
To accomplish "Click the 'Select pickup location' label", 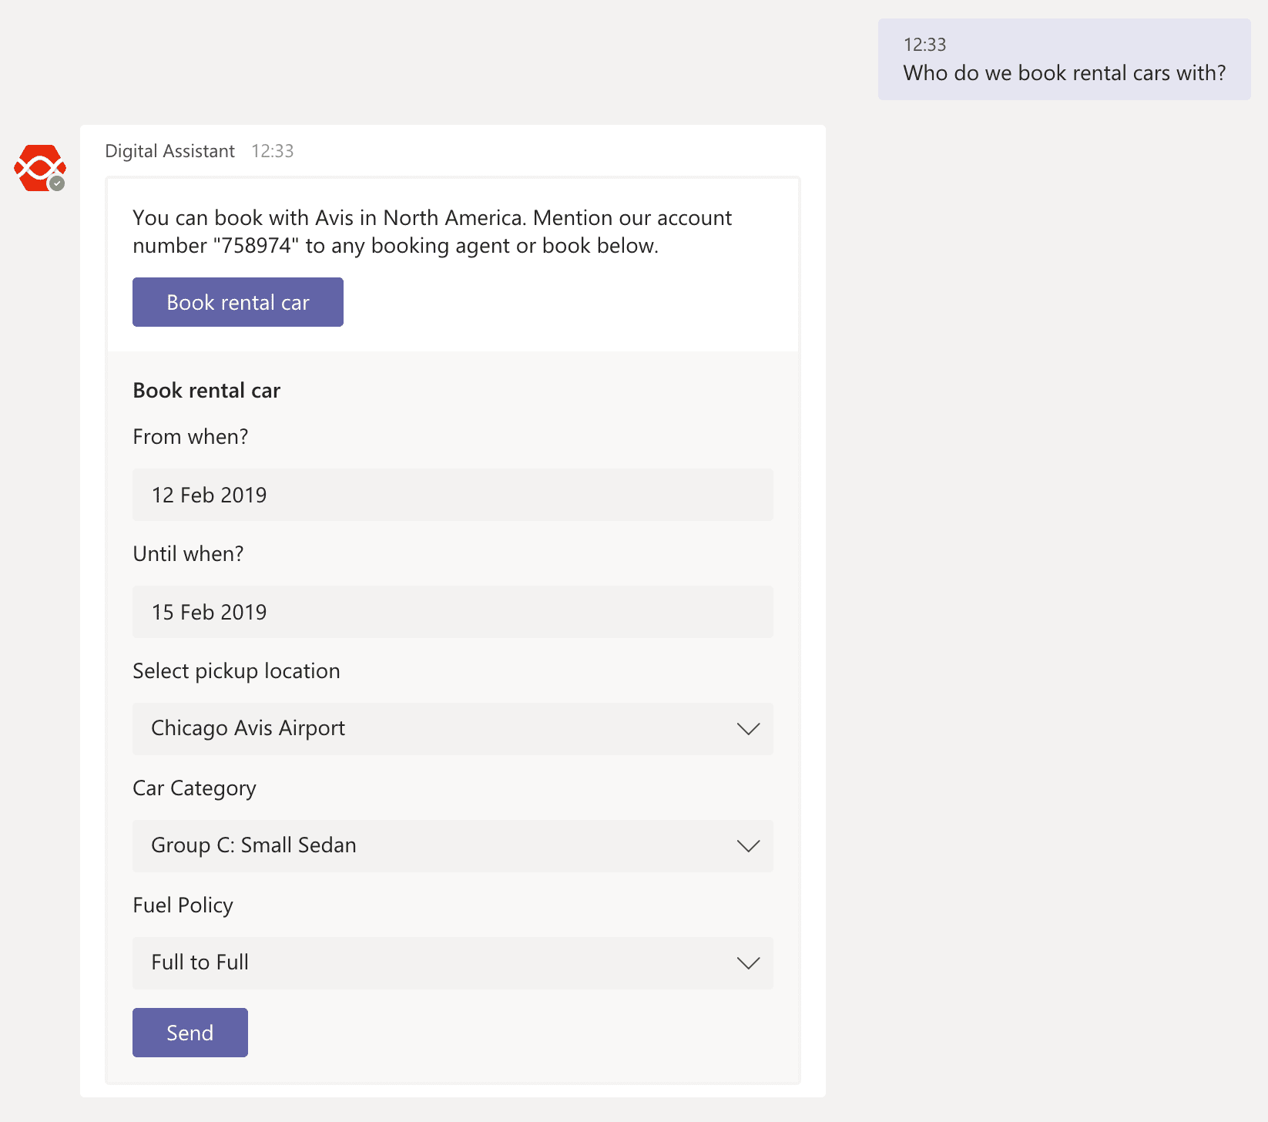I will 236,671.
